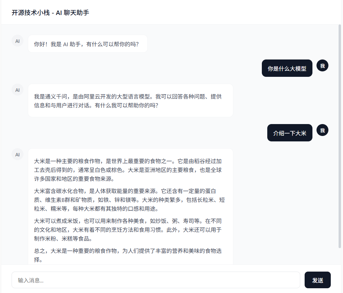Click the user message bubble '你是什么大模型'
The image size is (343, 293).
(287, 68)
